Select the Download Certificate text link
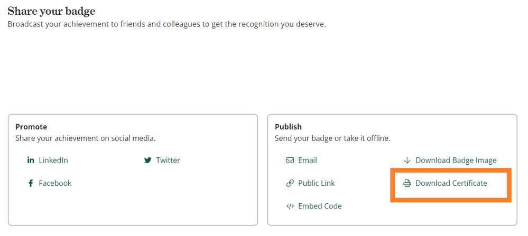Image resolution: width=528 pixels, height=236 pixels. 451,183
